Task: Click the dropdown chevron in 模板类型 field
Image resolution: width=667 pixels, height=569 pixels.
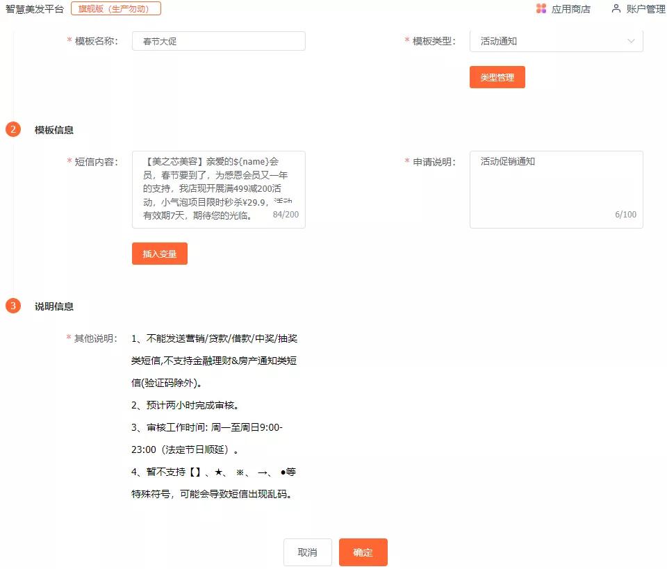Action: point(632,41)
